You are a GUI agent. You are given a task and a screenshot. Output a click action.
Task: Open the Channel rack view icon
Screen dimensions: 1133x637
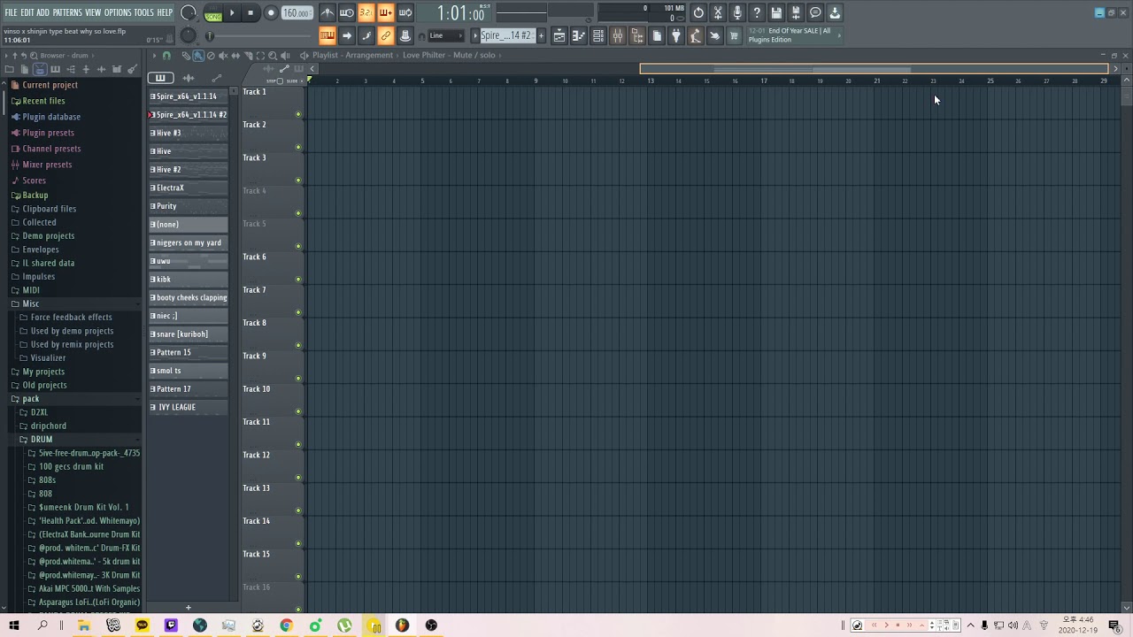598,35
